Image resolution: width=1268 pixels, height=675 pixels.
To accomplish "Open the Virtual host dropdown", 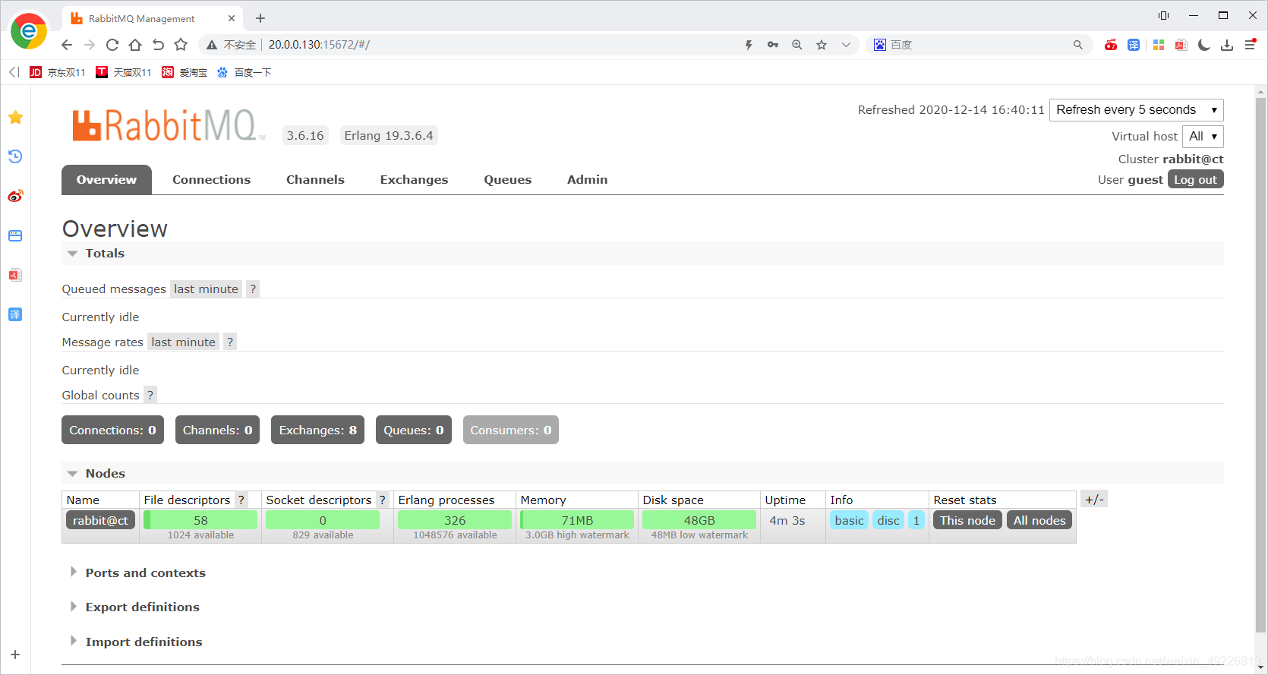I will [x=1203, y=137].
